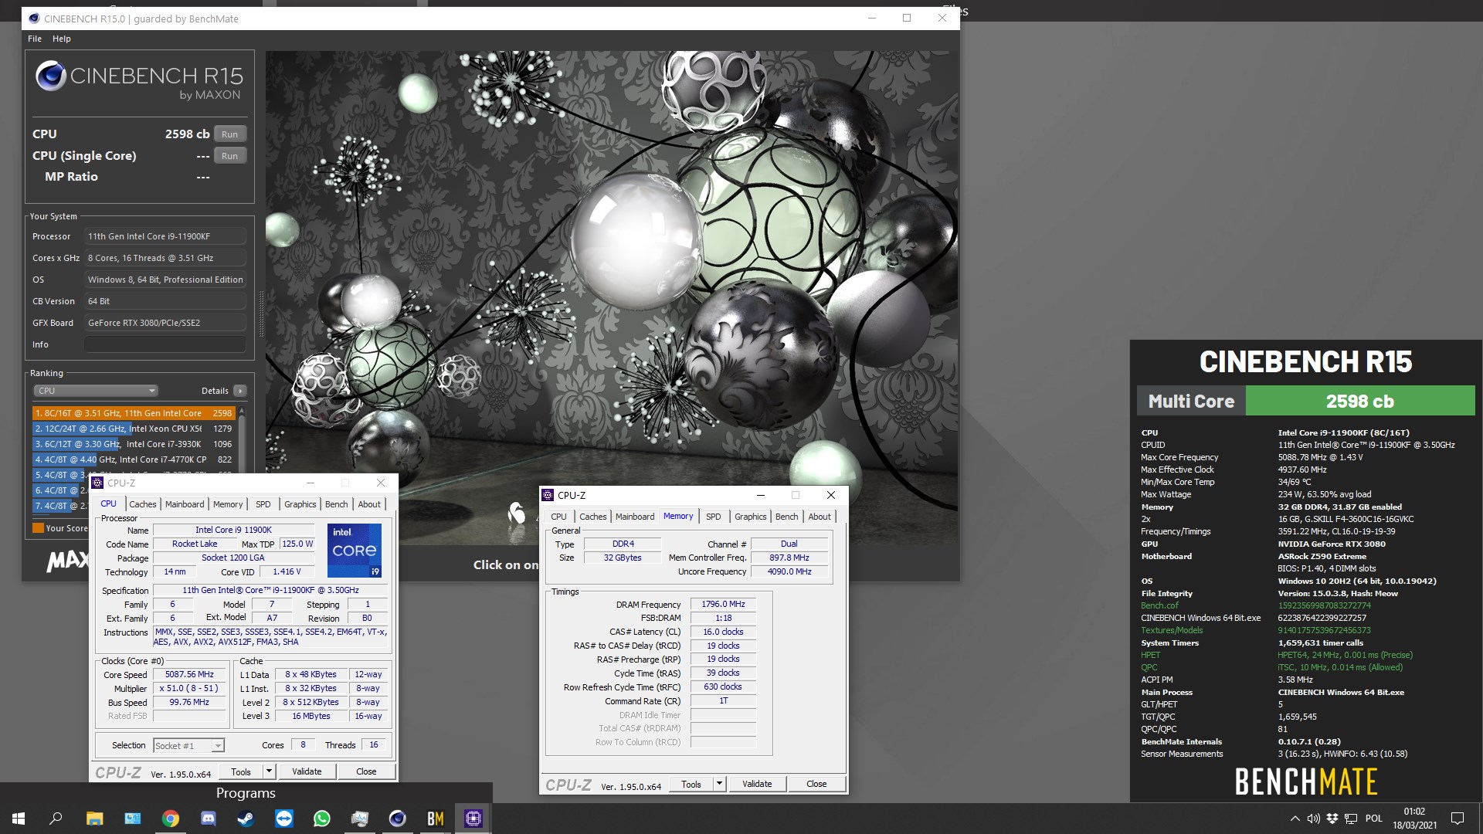Click the Dropbox tray icon
Image resolution: width=1483 pixels, height=834 pixels.
pyautogui.click(x=1332, y=819)
